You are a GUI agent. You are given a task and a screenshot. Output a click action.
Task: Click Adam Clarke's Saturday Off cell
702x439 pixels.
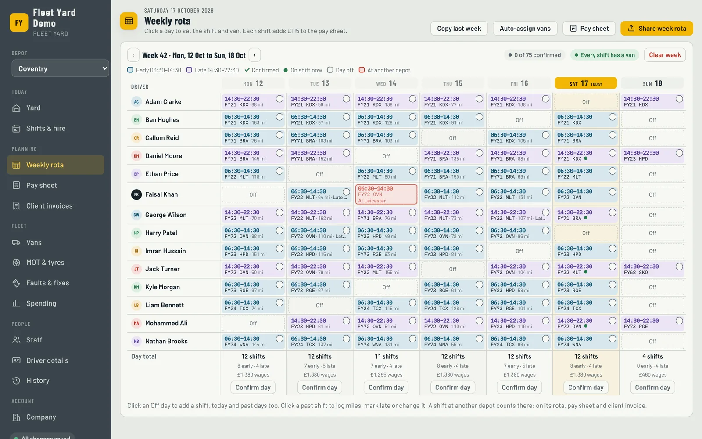click(x=586, y=102)
